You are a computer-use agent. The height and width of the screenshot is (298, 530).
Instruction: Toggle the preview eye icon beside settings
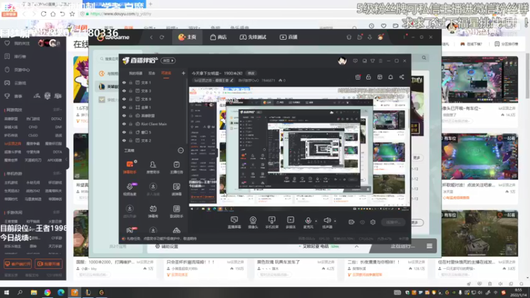coord(362,222)
